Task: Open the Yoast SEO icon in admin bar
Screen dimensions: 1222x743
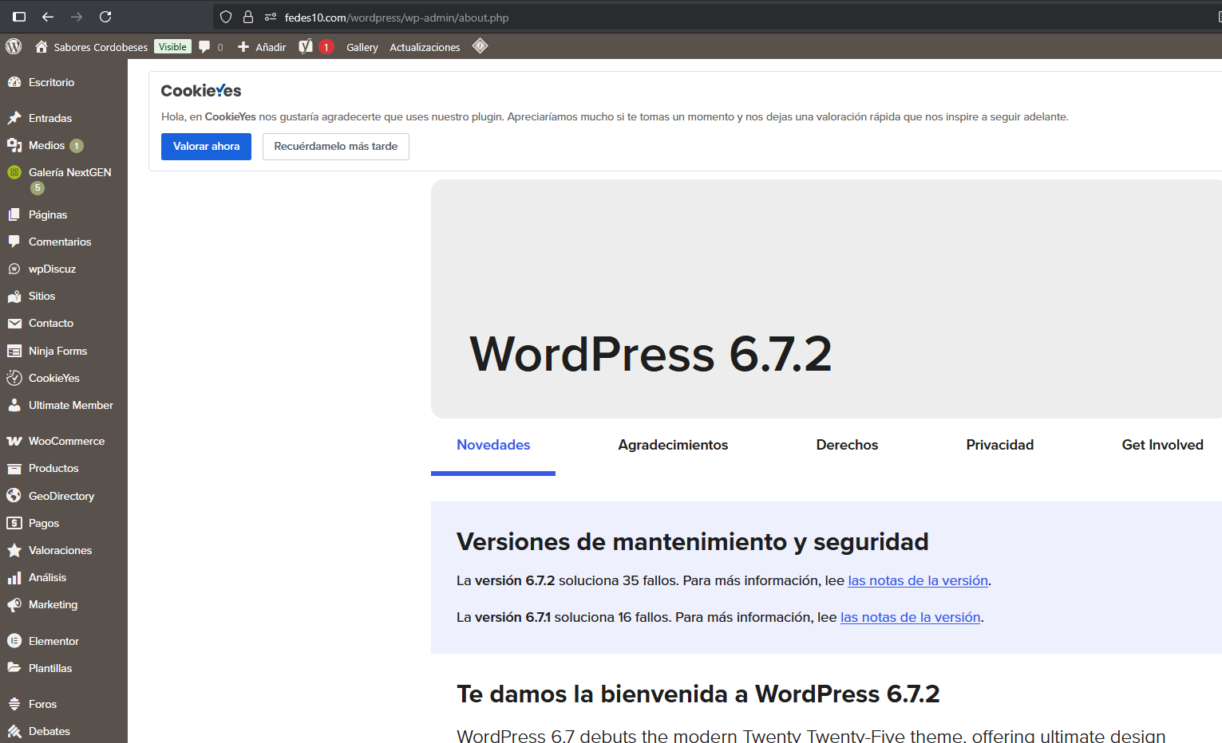Action: 306,46
